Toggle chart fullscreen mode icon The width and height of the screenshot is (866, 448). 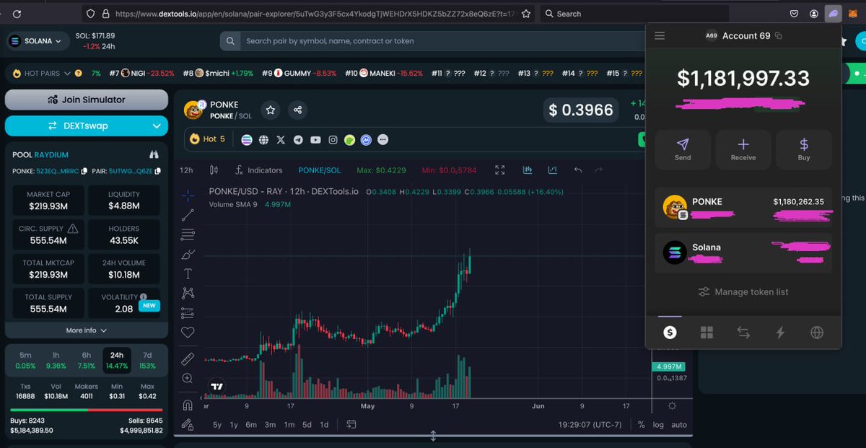(500, 170)
